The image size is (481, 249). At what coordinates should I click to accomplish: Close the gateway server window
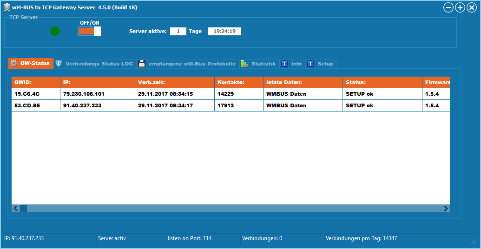point(472,8)
